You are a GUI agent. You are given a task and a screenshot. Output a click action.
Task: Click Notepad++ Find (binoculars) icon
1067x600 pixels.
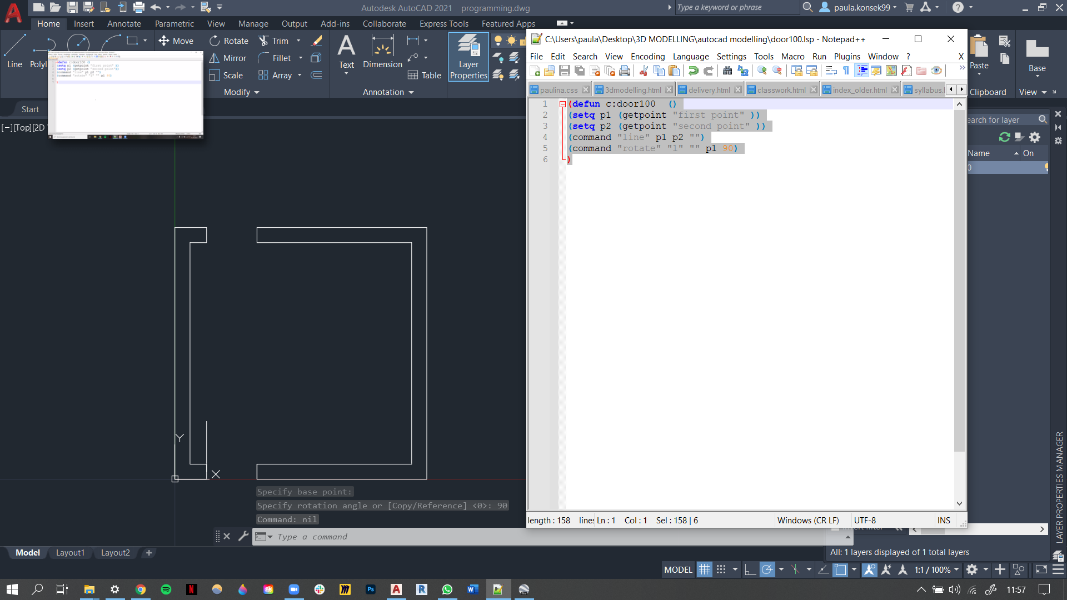[727, 71]
